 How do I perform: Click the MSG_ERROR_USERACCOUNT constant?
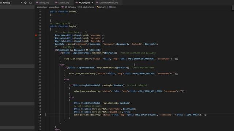141,59
